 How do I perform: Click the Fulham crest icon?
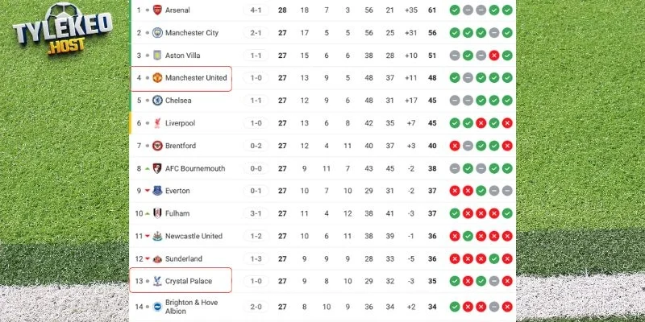point(157,213)
